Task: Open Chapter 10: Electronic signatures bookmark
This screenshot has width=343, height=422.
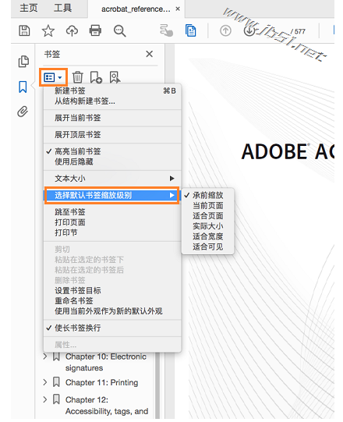Action: pos(106,362)
